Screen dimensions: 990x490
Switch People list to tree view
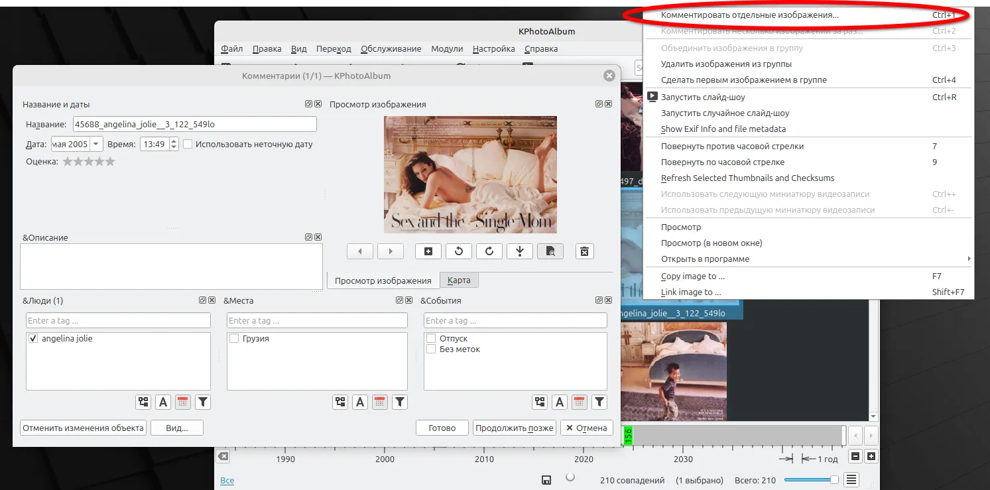pyautogui.click(x=143, y=402)
